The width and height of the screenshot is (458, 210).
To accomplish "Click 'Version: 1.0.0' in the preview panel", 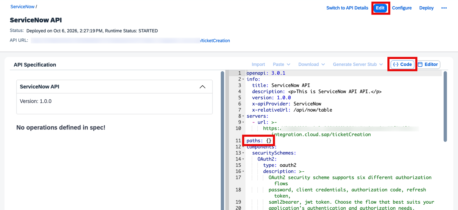I will 36,102.
